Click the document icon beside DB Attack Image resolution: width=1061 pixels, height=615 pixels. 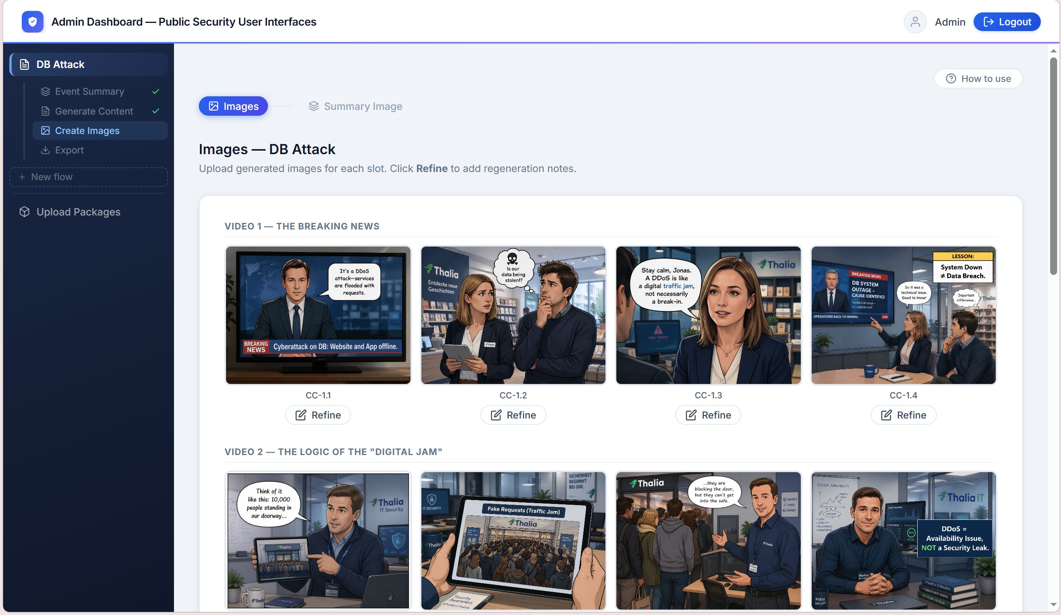[24, 64]
